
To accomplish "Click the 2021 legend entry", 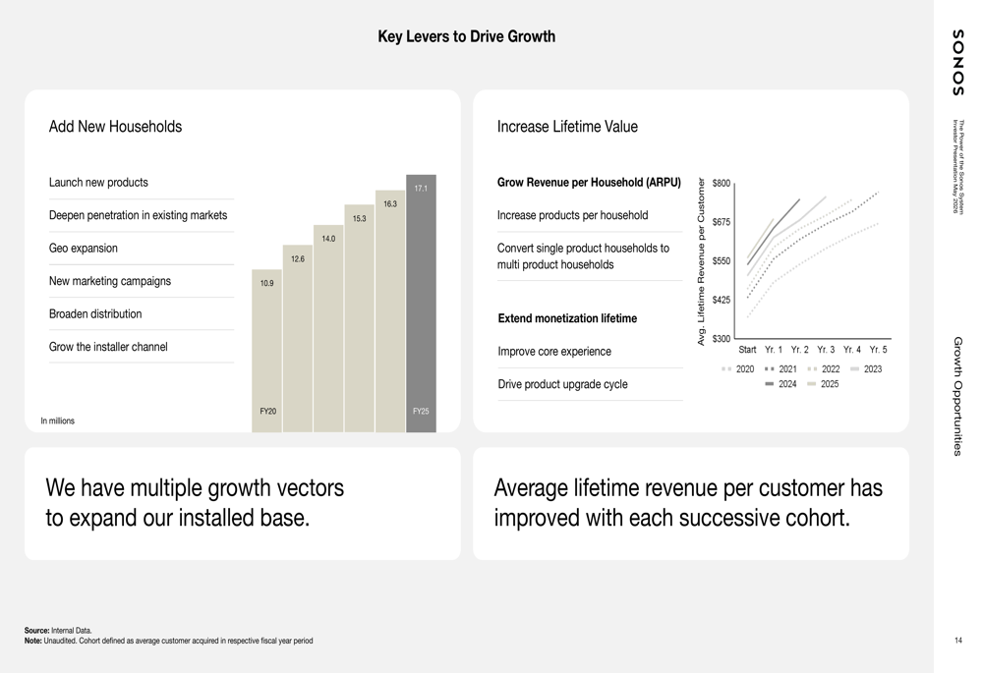I will click(781, 369).
